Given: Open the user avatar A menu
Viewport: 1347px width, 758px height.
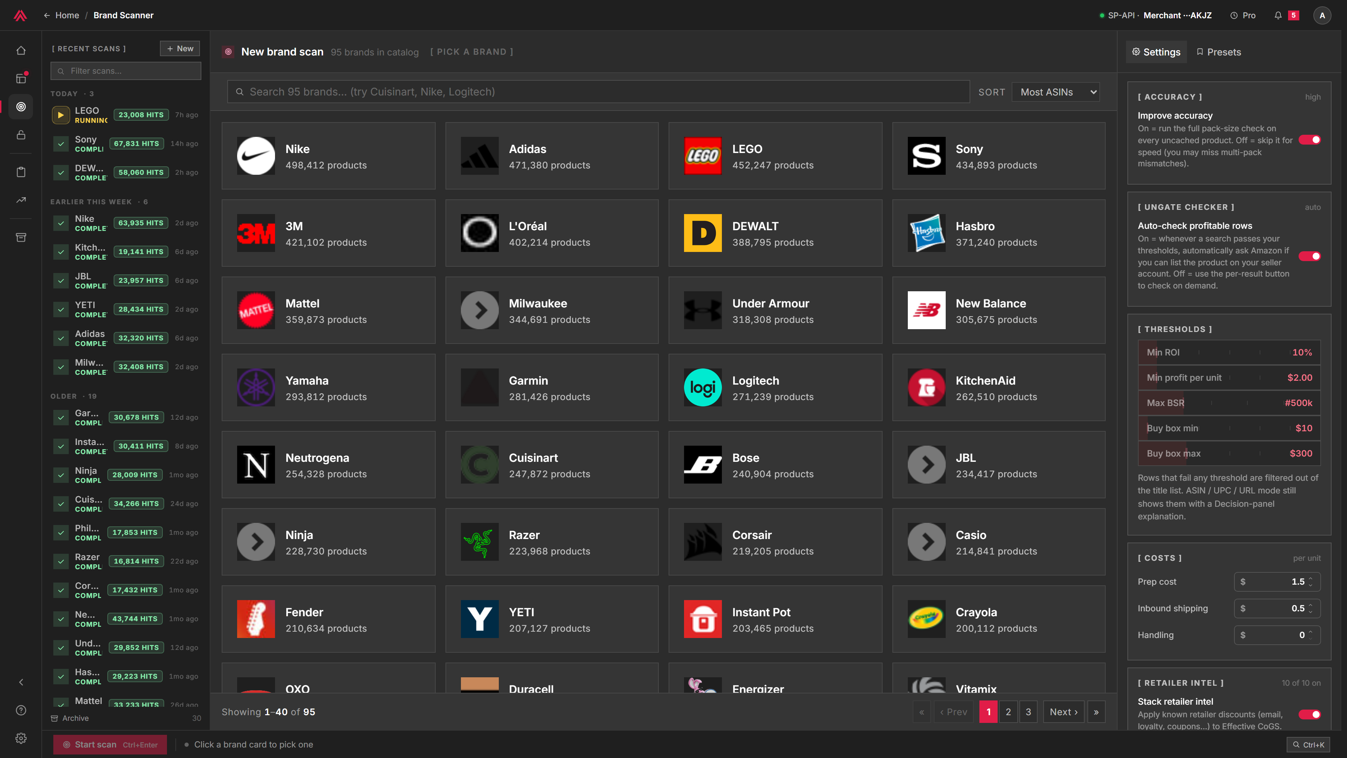Looking at the screenshot, I should tap(1322, 15).
